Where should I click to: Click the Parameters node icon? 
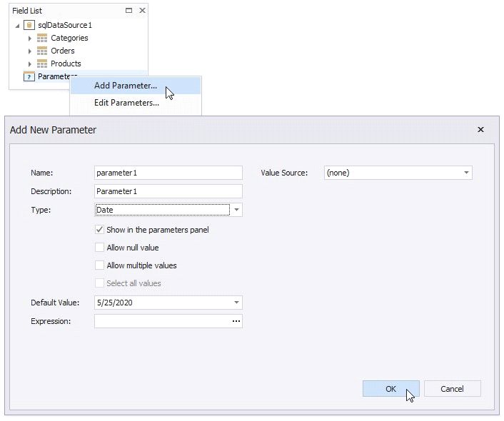(x=29, y=77)
